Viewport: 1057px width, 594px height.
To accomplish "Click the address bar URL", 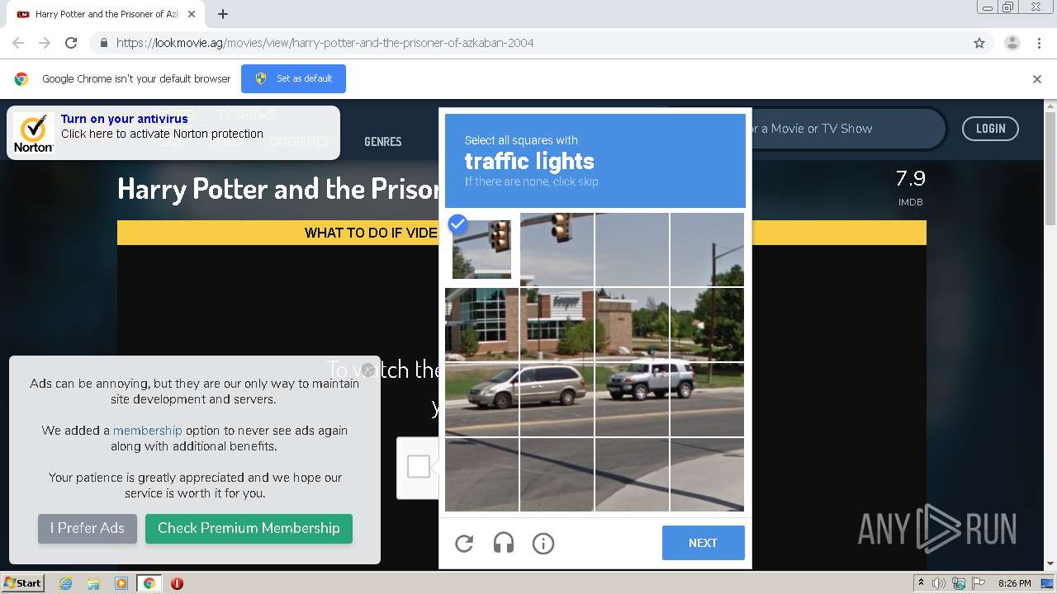I will click(x=325, y=43).
